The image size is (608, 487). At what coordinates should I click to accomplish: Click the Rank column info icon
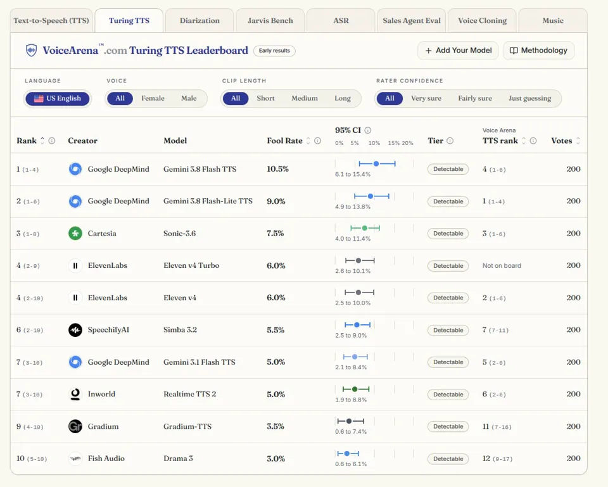point(51,141)
